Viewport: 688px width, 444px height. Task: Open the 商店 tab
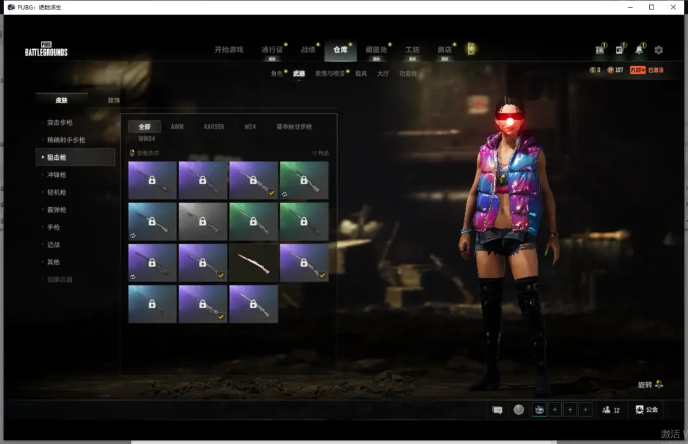pyautogui.click(x=445, y=50)
